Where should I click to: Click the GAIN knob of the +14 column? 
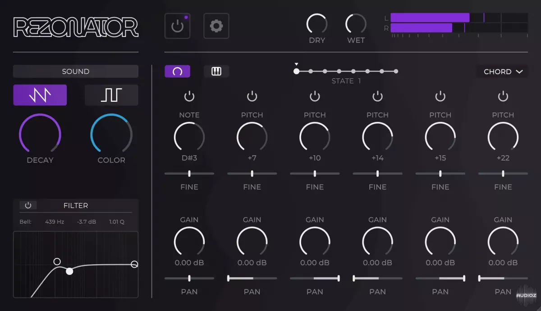click(377, 242)
